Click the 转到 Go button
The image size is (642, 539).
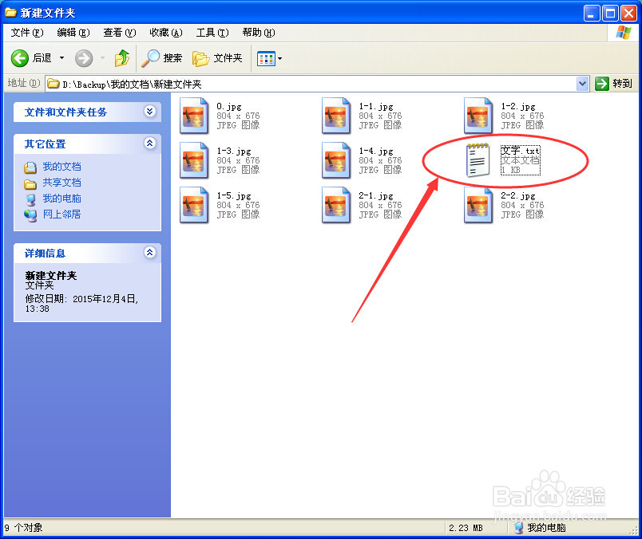click(614, 84)
